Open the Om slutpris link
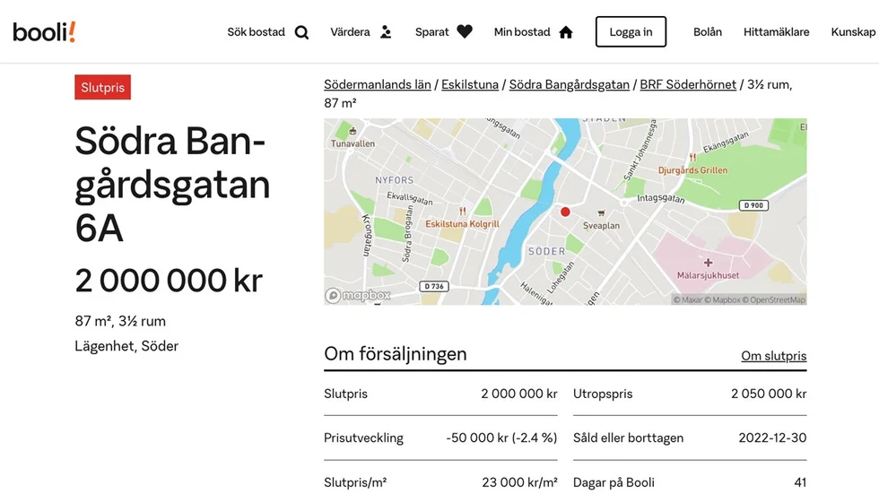Viewport: 879px width, 494px height. point(773,356)
